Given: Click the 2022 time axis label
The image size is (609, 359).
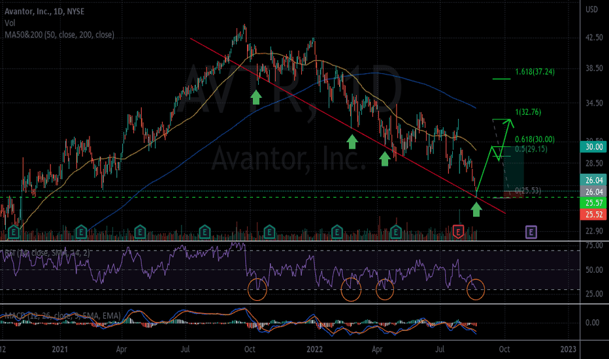Looking at the screenshot, I should tap(314, 349).
